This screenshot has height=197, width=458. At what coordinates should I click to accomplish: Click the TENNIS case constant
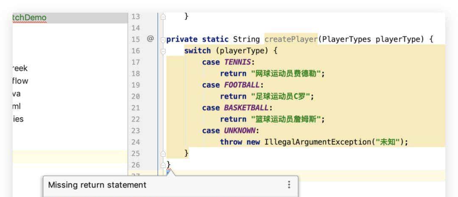(x=237, y=62)
